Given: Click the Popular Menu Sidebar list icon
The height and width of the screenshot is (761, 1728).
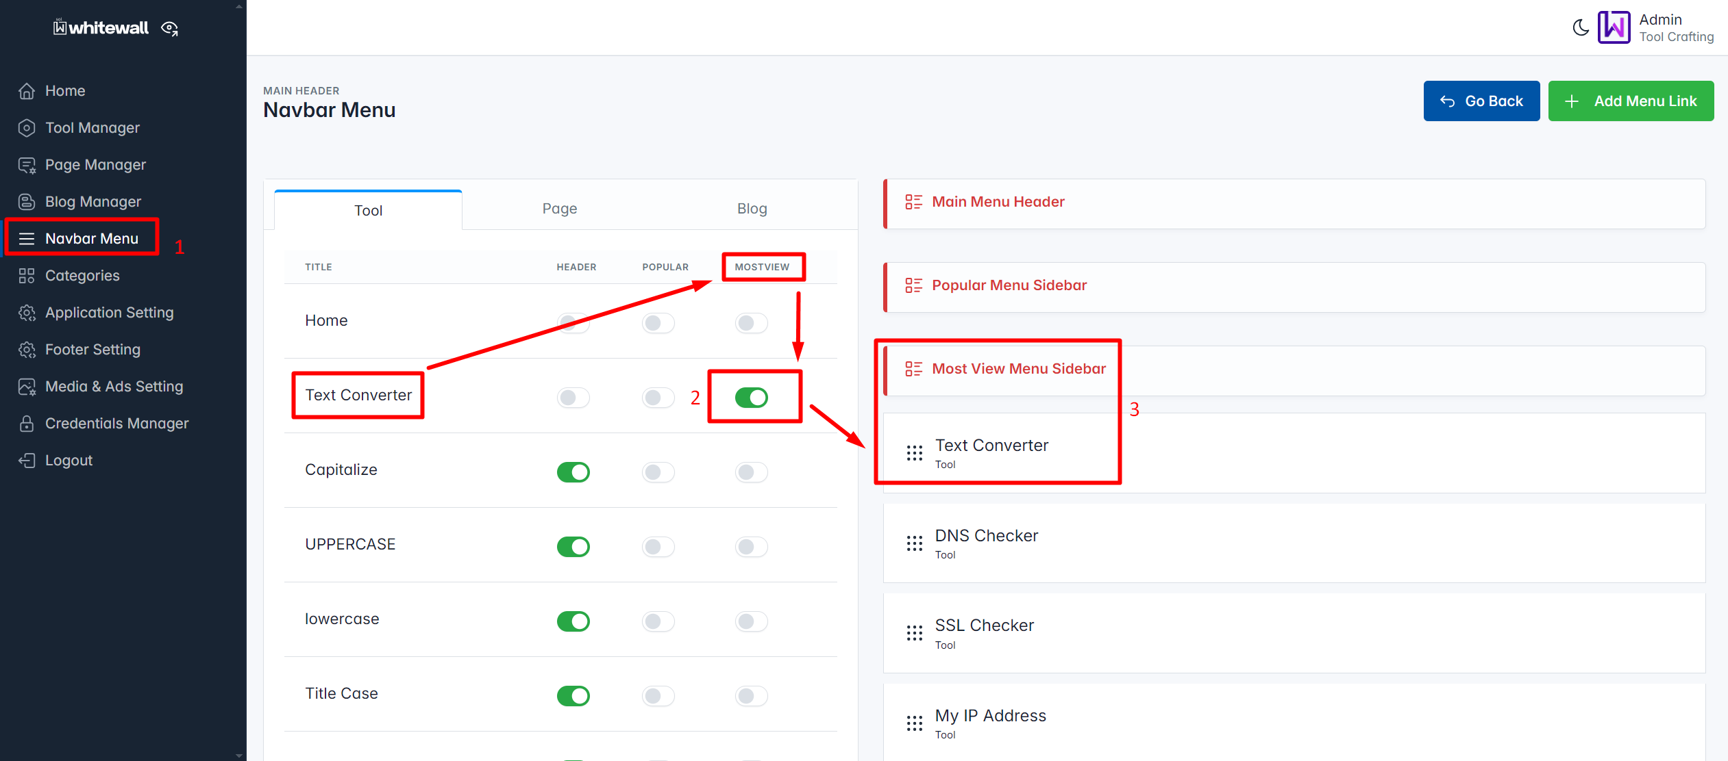Looking at the screenshot, I should click(x=914, y=285).
